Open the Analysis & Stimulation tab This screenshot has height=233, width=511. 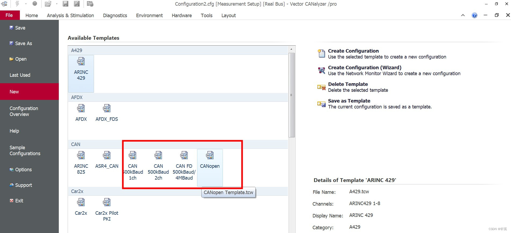pos(70,15)
